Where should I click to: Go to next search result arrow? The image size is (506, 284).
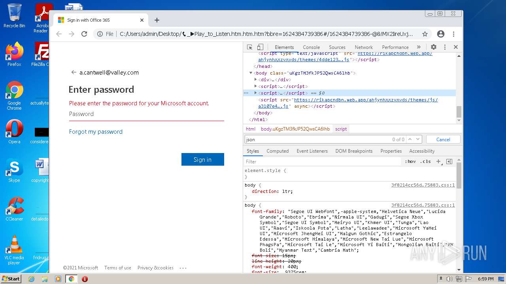(x=418, y=139)
